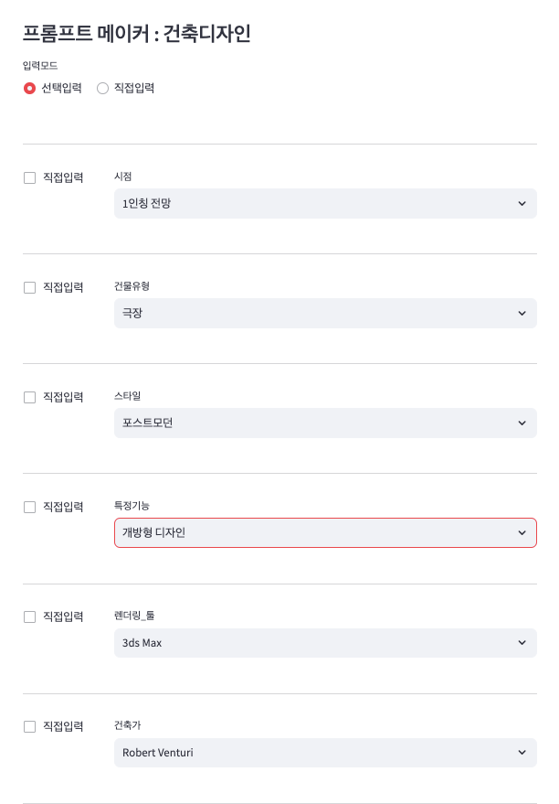This screenshot has height=804, width=559.
Task: Select the 직접입력 radio option
Action: pyautogui.click(x=102, y=89)
